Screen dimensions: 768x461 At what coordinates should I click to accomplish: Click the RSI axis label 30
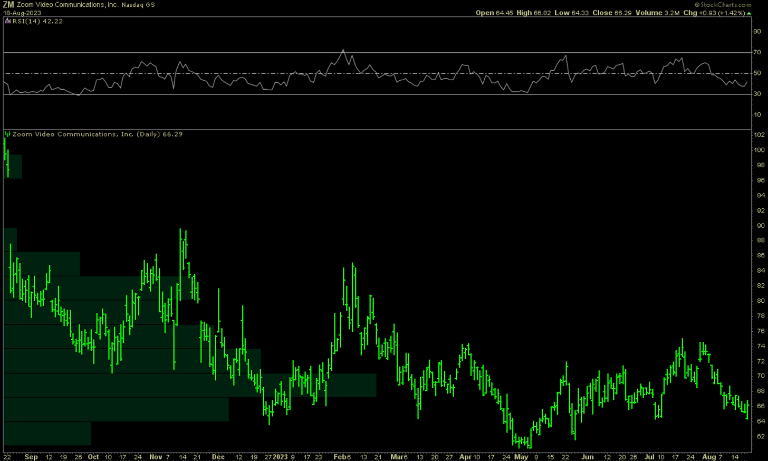point(757,94)
